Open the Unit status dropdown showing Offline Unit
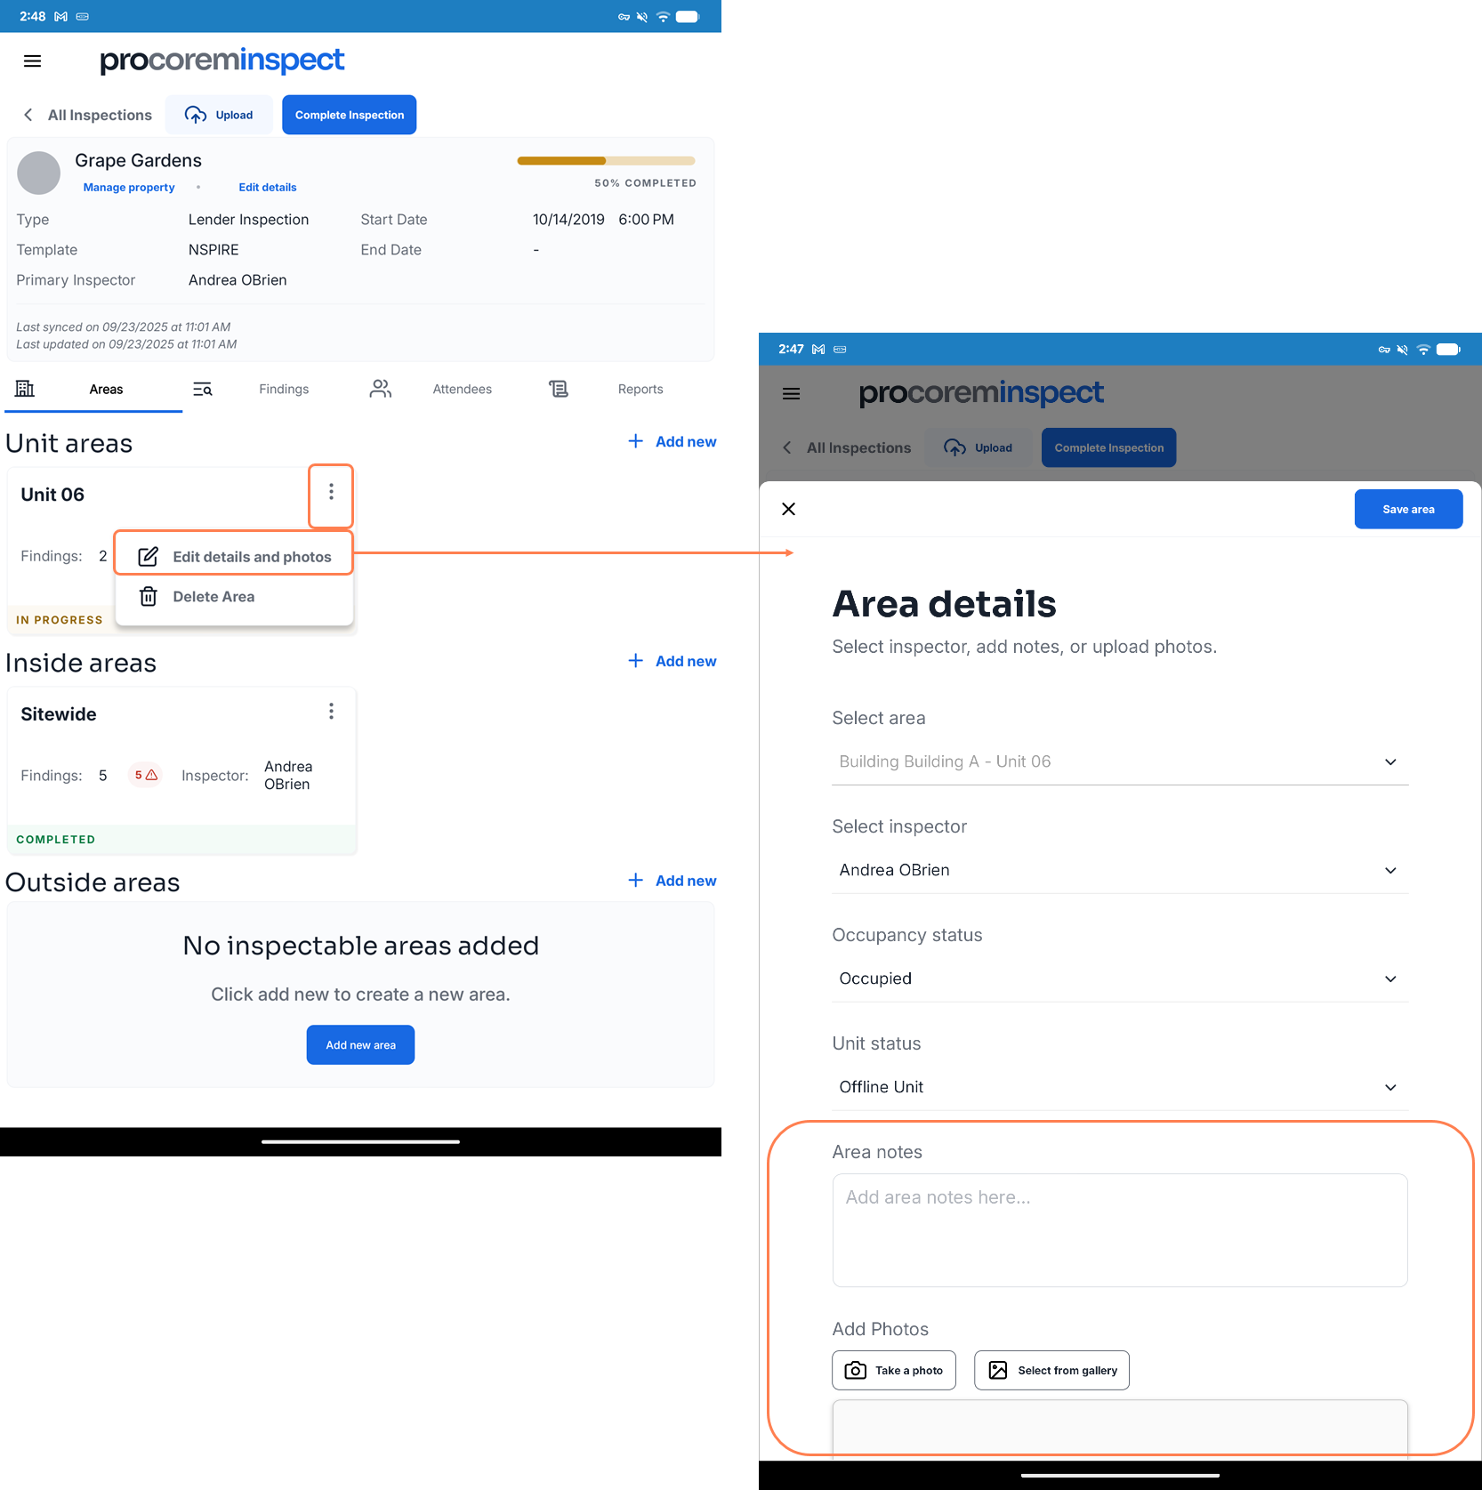 pyautogui.click(x=1120, y=1087)
